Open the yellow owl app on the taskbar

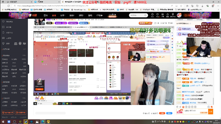pyautogui.click(x=48, y=122)
